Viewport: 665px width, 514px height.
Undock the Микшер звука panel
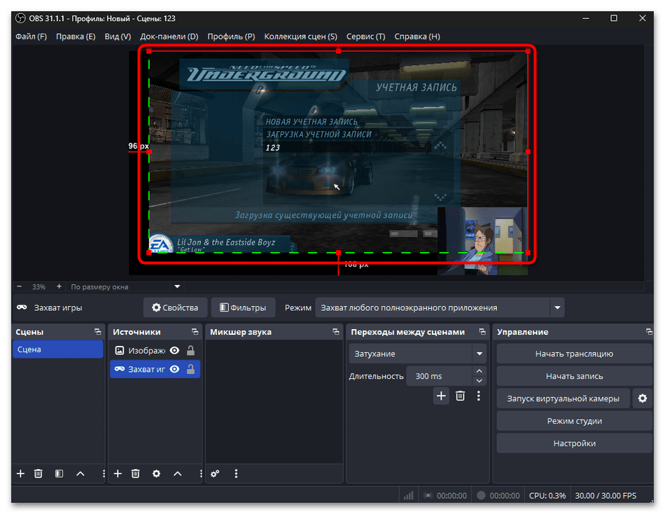pos(335,332)
